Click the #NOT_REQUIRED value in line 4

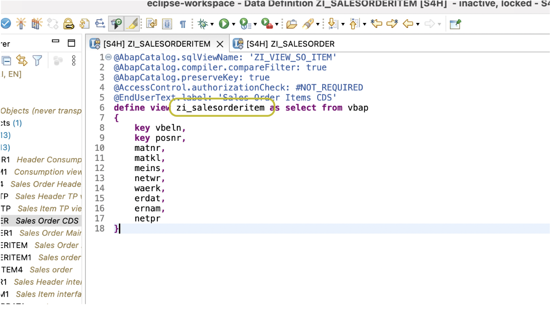point(329,88)
